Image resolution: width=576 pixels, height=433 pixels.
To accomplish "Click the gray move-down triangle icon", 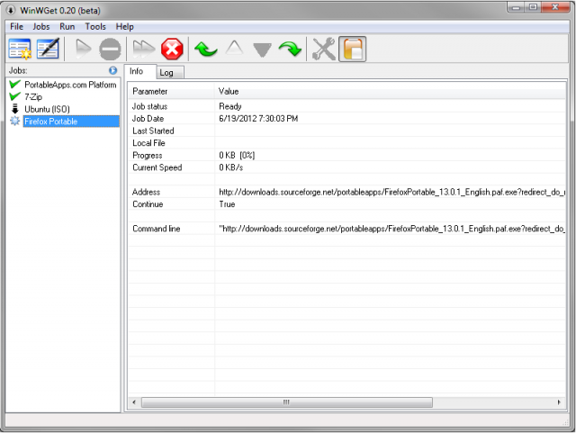I will tap(262, 50).
